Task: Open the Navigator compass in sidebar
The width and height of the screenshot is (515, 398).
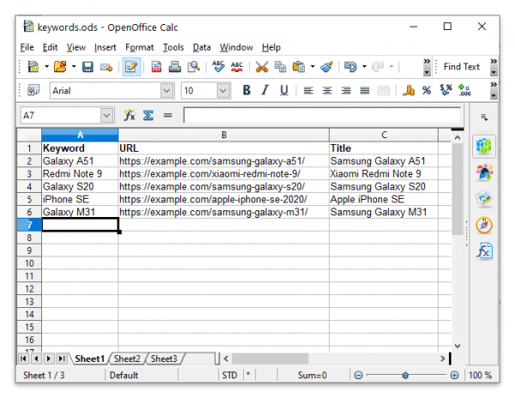Action: pyautogui.click(x=484, y=225)
